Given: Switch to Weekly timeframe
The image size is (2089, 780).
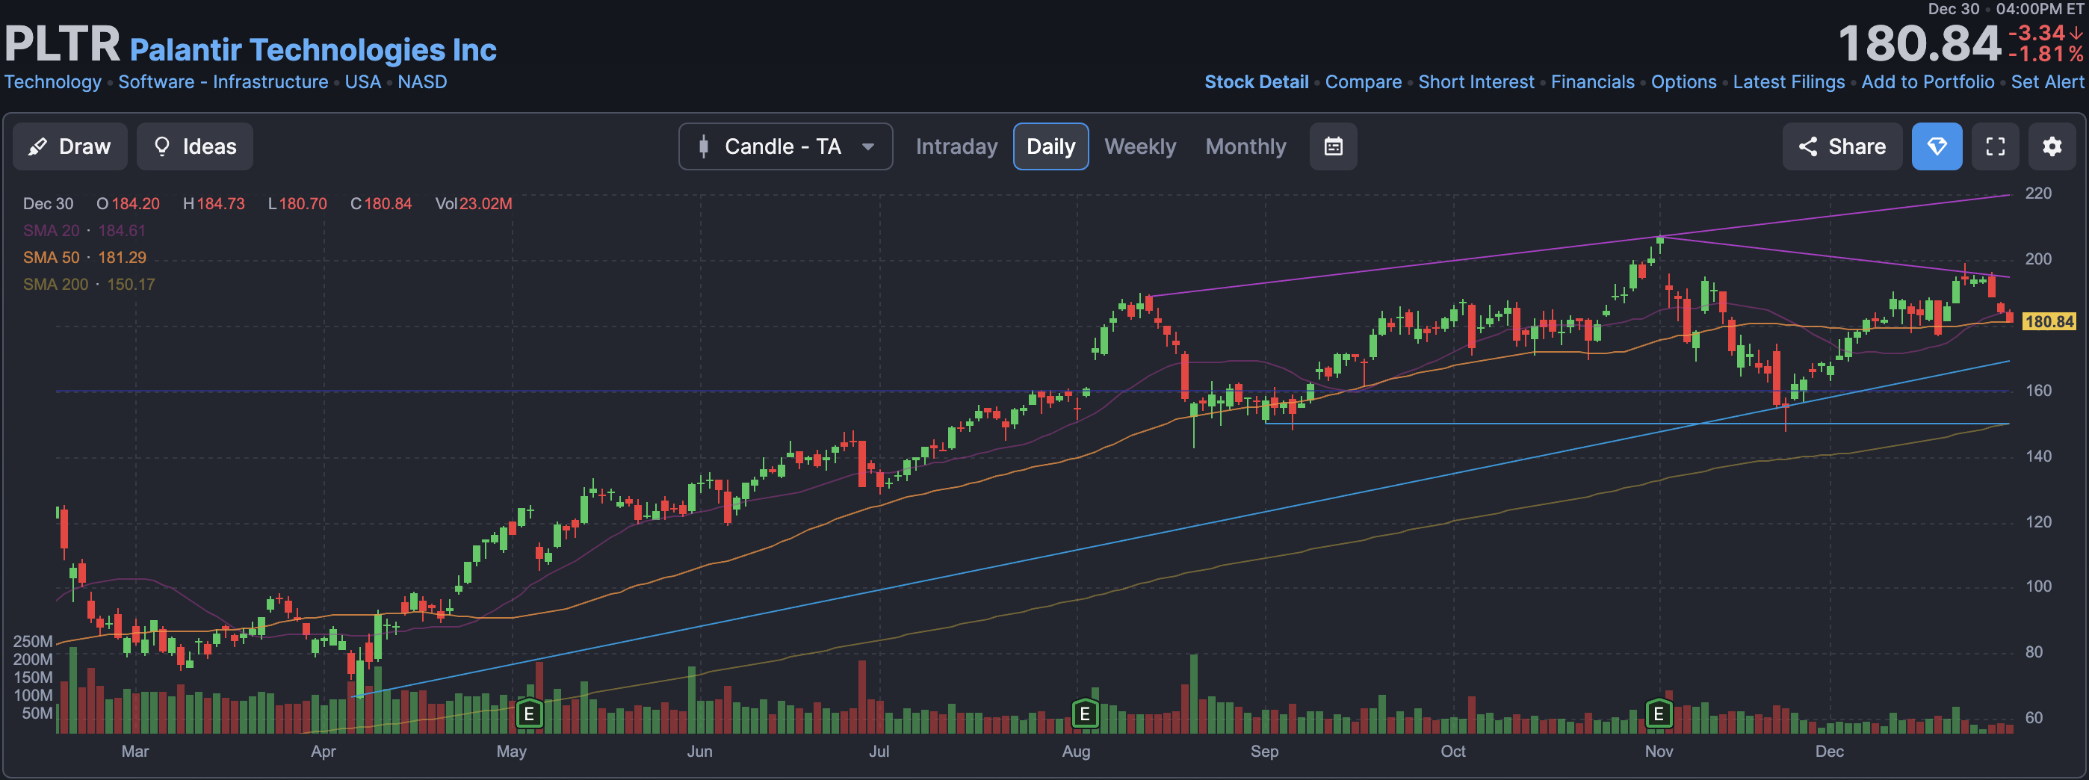Looking at the screenshot, I should click(x=1139, y=146).
